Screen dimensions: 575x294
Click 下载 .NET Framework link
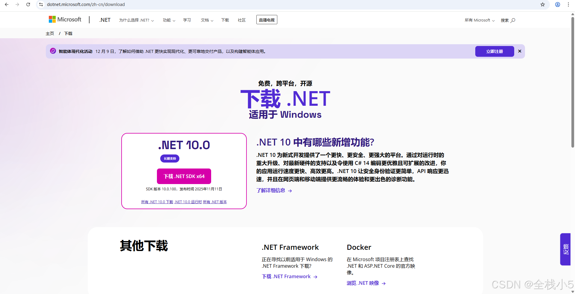(289, 276)
